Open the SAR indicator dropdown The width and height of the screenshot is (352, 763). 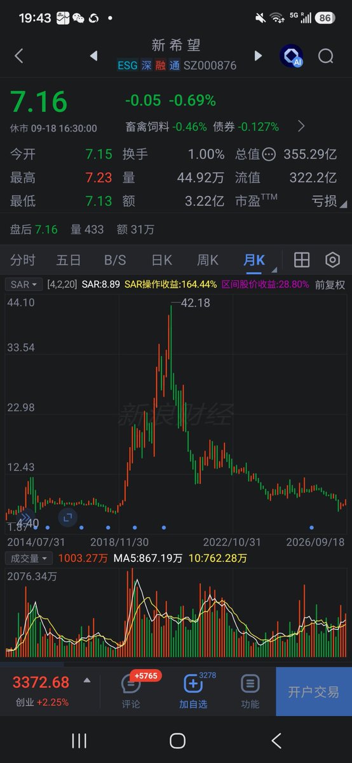click(24, 284)
